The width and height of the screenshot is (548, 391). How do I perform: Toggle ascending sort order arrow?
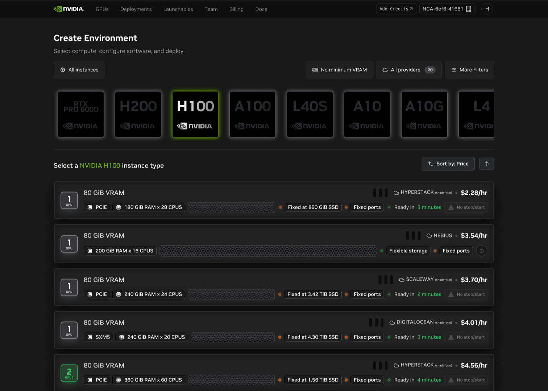pyautogui.click(x=486, y=164)
